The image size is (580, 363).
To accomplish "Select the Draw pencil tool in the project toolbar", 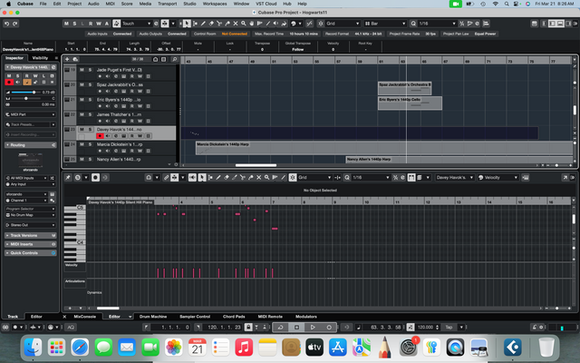I will [203, 24].
